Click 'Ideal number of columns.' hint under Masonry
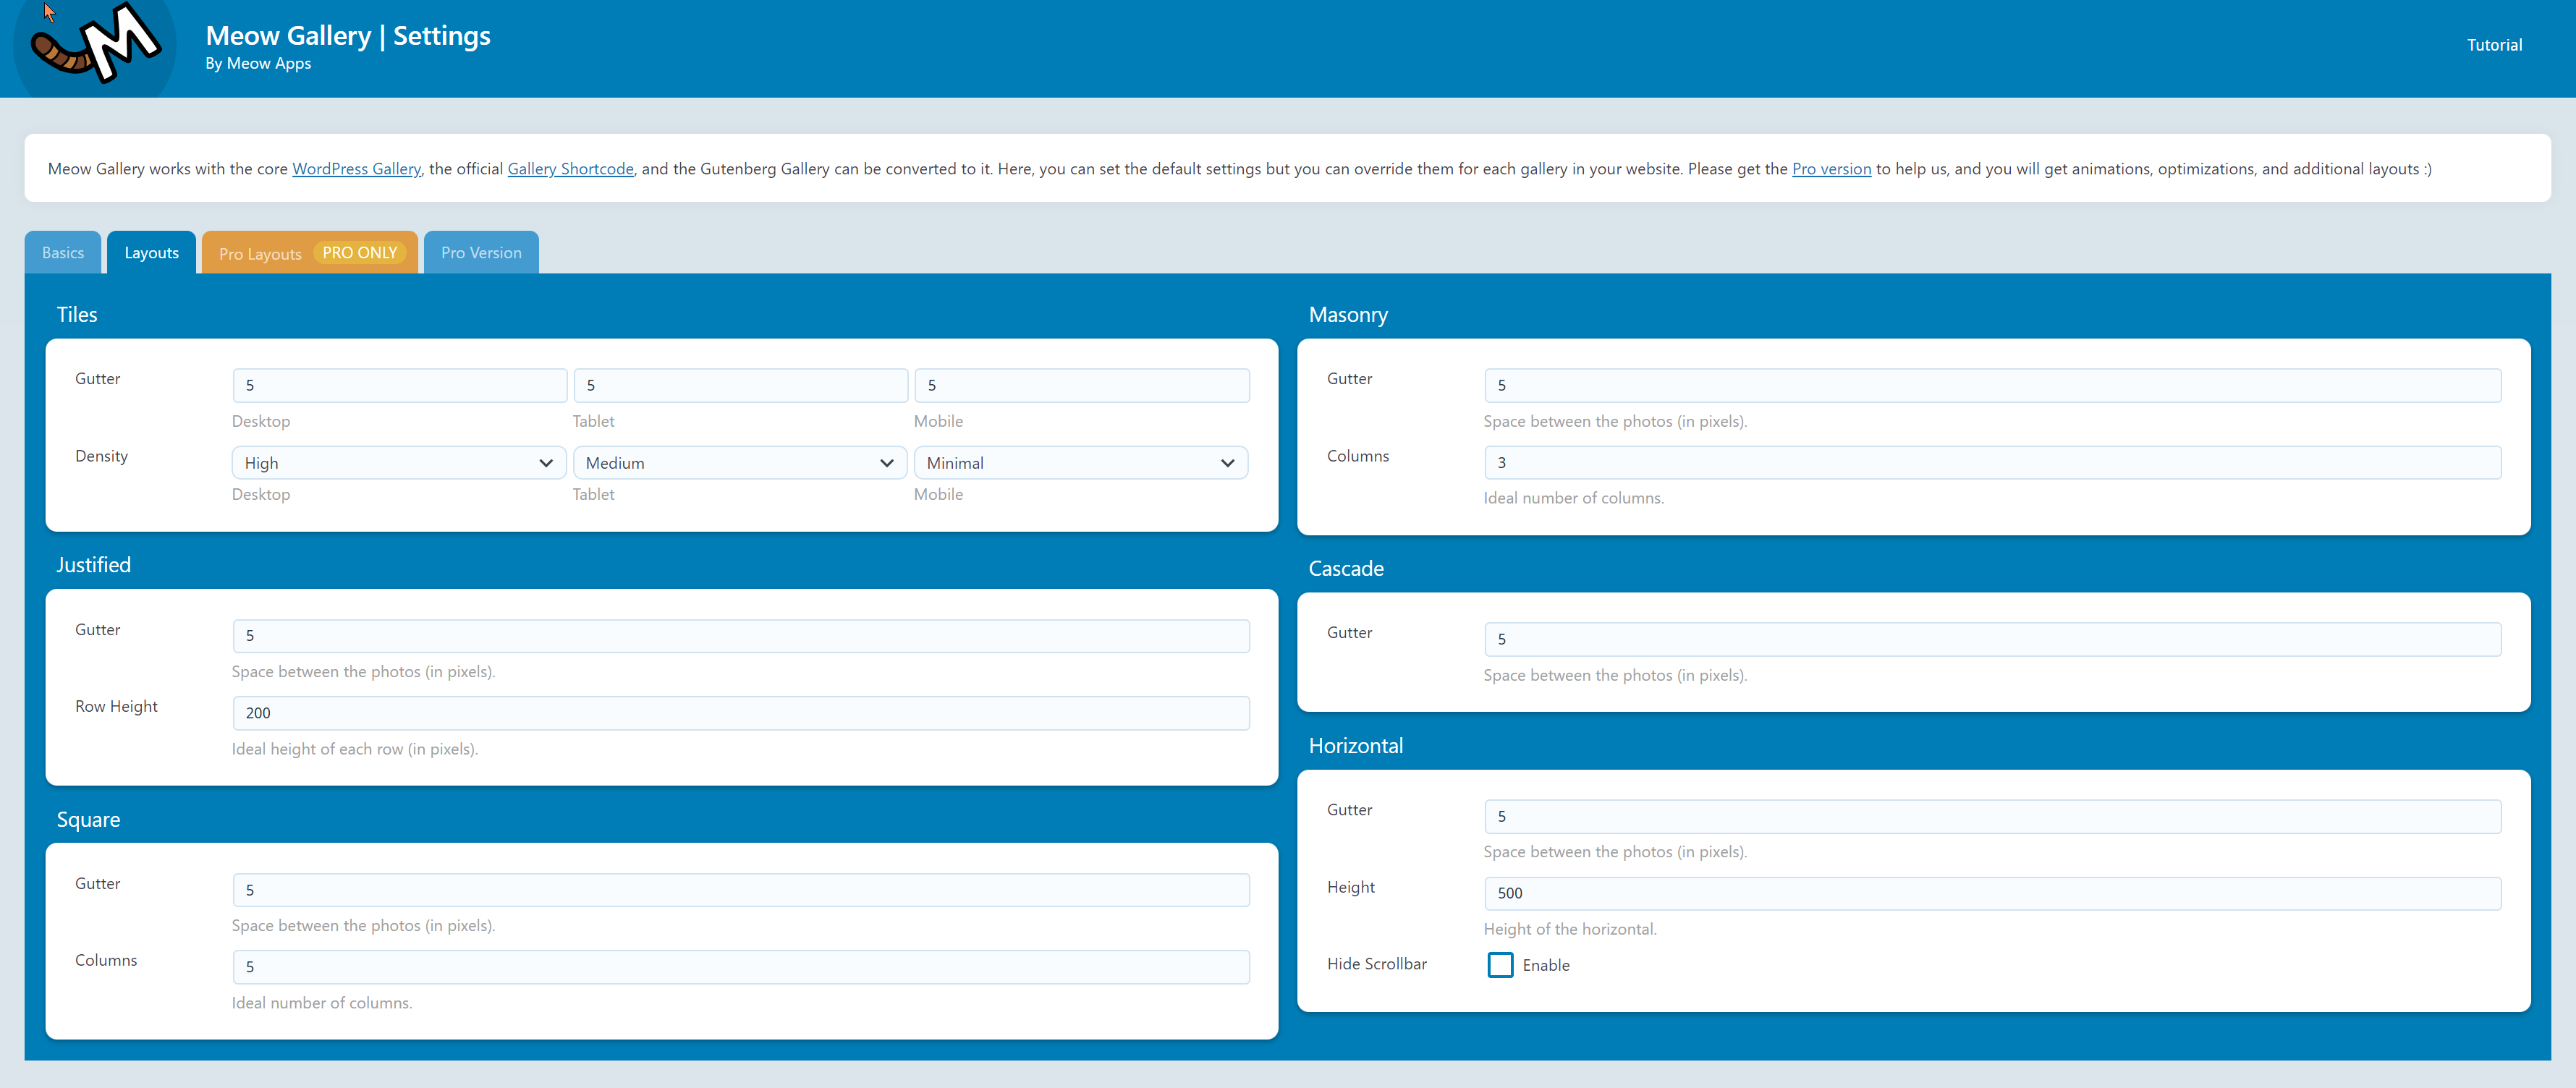 pyautogui.click(x=1574, y=498)
